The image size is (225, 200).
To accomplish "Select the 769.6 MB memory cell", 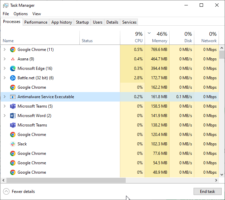I will (157, 50).
